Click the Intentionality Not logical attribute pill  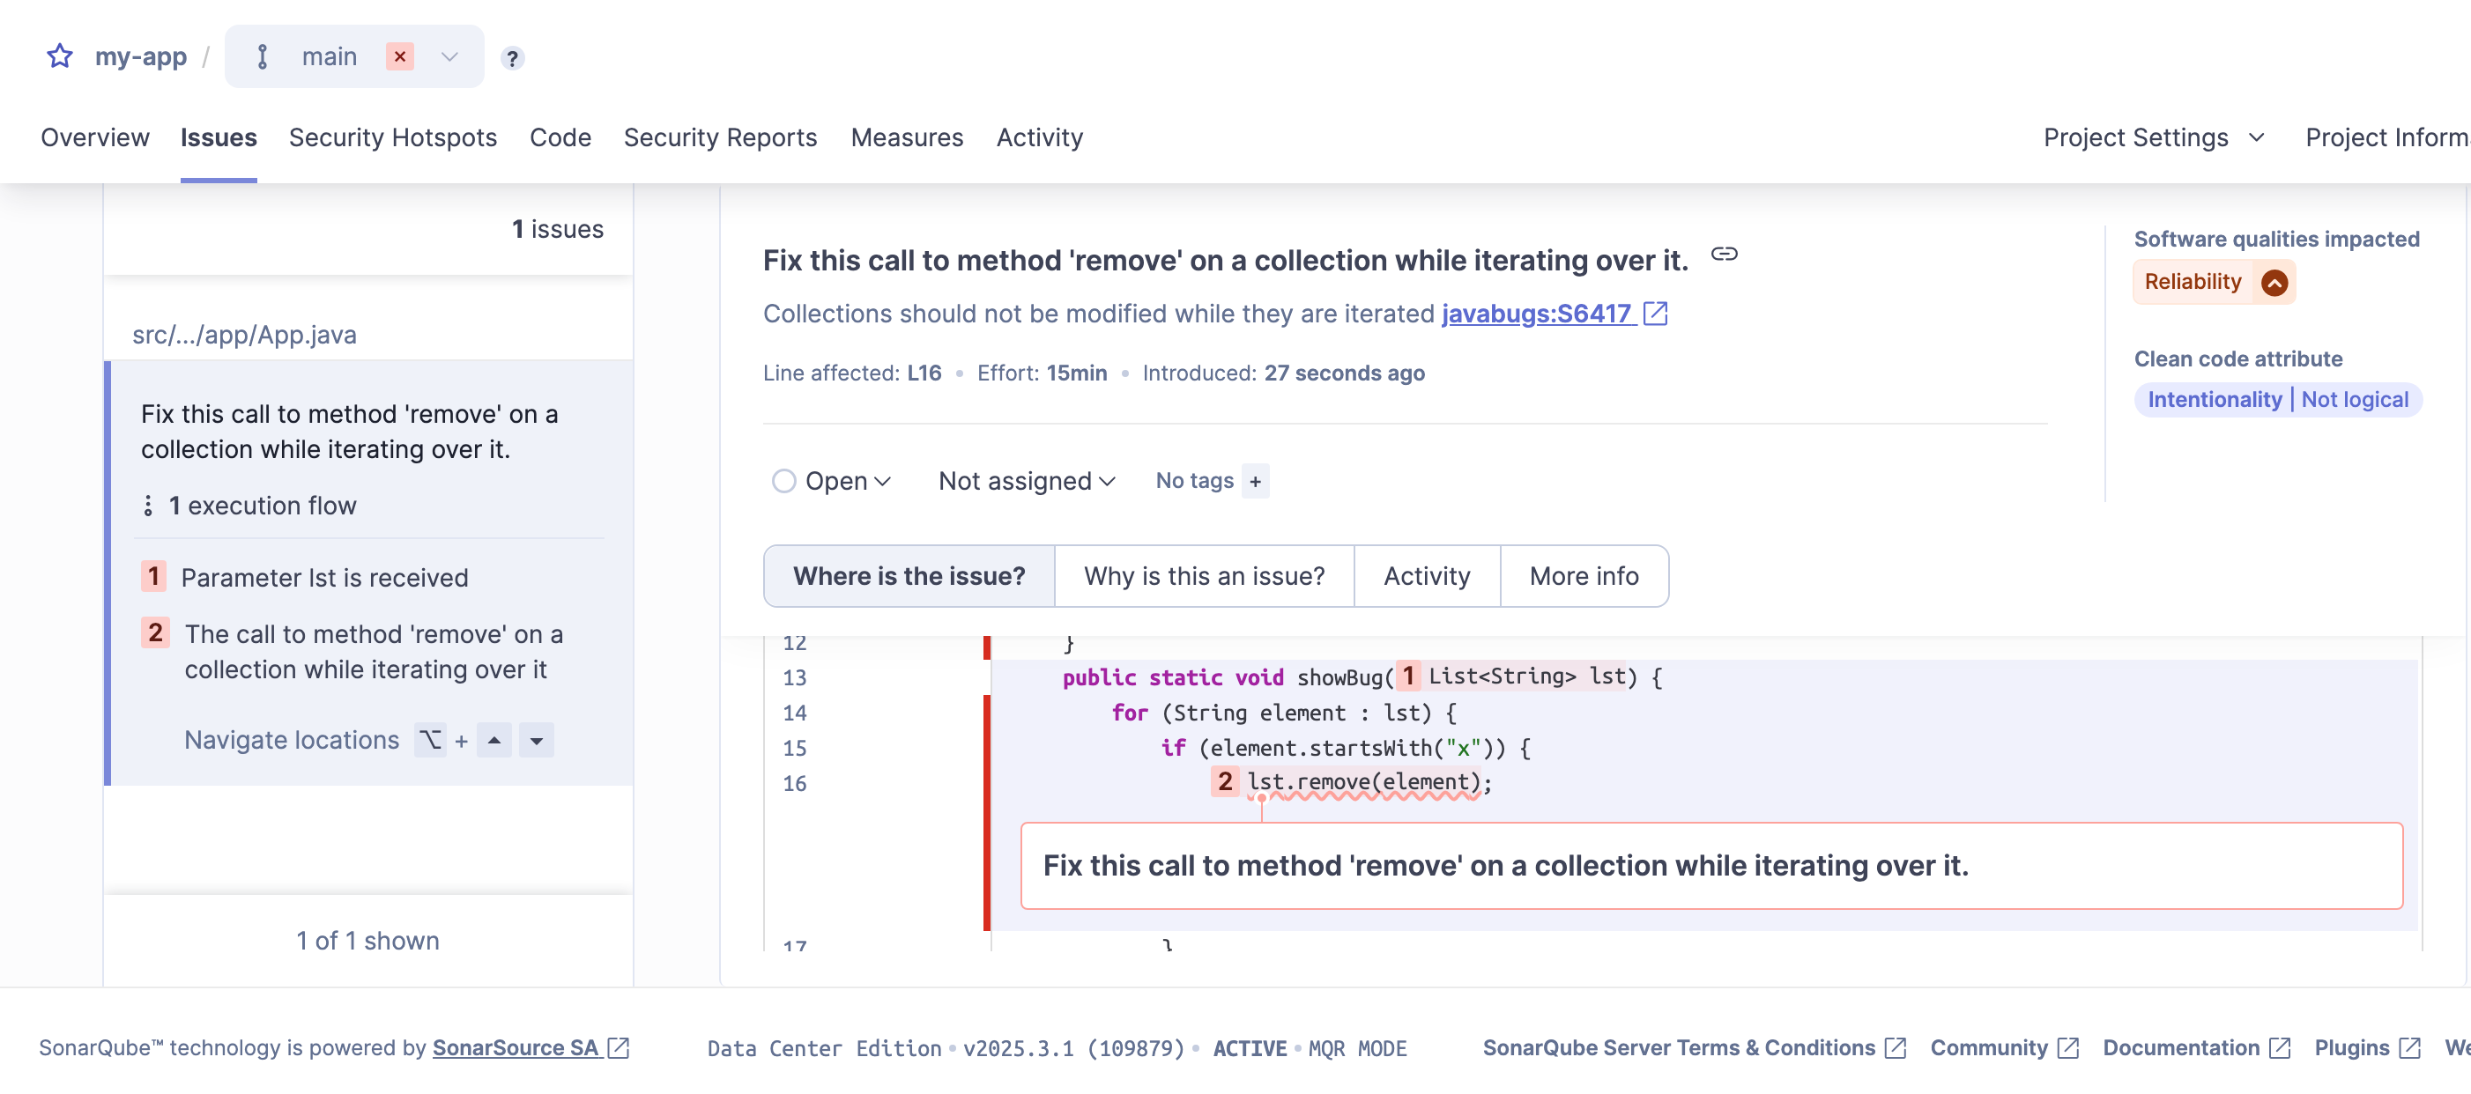pos(2277,400)
